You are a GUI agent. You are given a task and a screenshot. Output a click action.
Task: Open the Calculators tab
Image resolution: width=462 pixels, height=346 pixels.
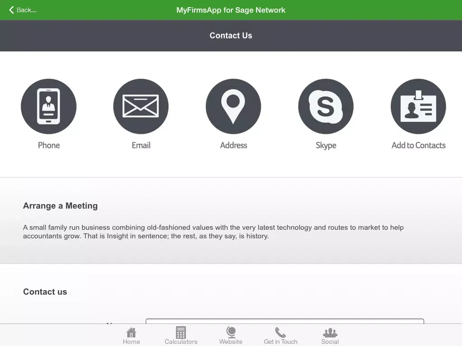(x=181, y=336)
